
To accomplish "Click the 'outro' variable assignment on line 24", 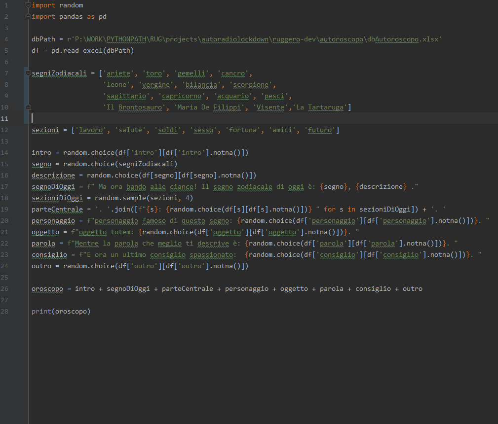I will (41, 266).
